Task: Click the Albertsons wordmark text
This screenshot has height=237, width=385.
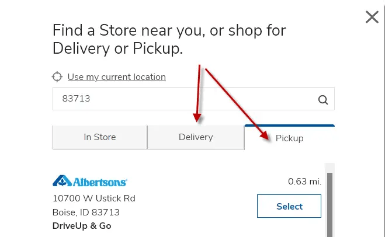Action: click(x=100, y=182)
